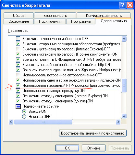Confirm settings with OK button
135x155 pixels.
pos(67,148)
